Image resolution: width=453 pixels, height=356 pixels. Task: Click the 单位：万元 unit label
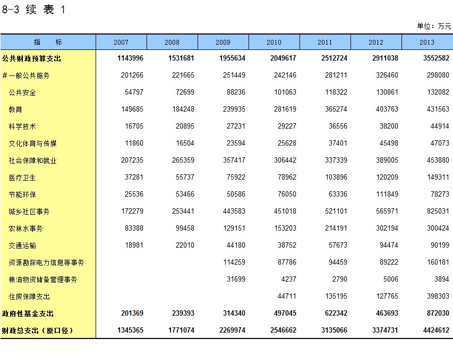pyautogui.click(x=433, y=26)
